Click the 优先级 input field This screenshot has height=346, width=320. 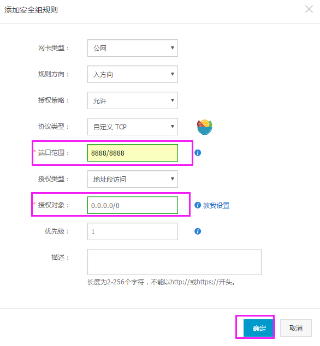(x=133, y=231)
